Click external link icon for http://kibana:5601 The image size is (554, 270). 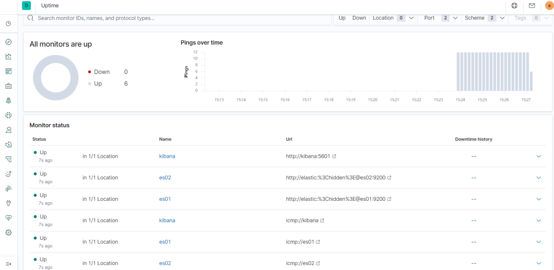point(334,156)
